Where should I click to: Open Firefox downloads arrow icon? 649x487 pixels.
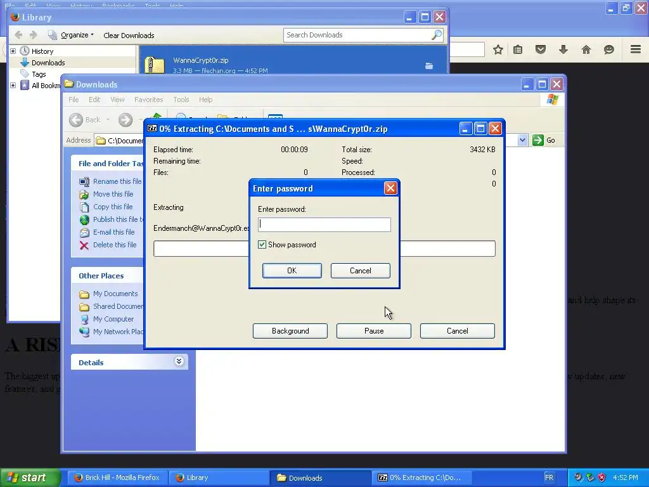(563, 49)
